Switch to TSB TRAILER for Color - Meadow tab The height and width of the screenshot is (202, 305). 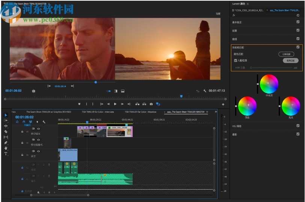click(x=140, y=112)
